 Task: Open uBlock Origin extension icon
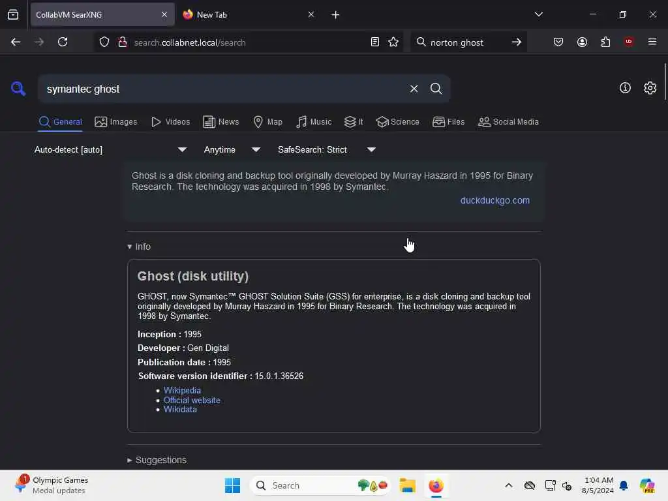point(629,42)
